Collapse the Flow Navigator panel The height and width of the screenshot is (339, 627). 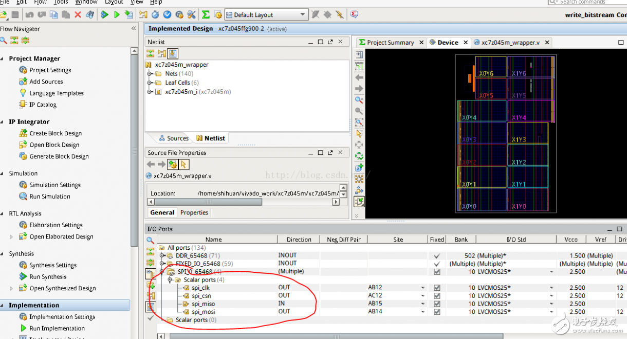[134, 29]
